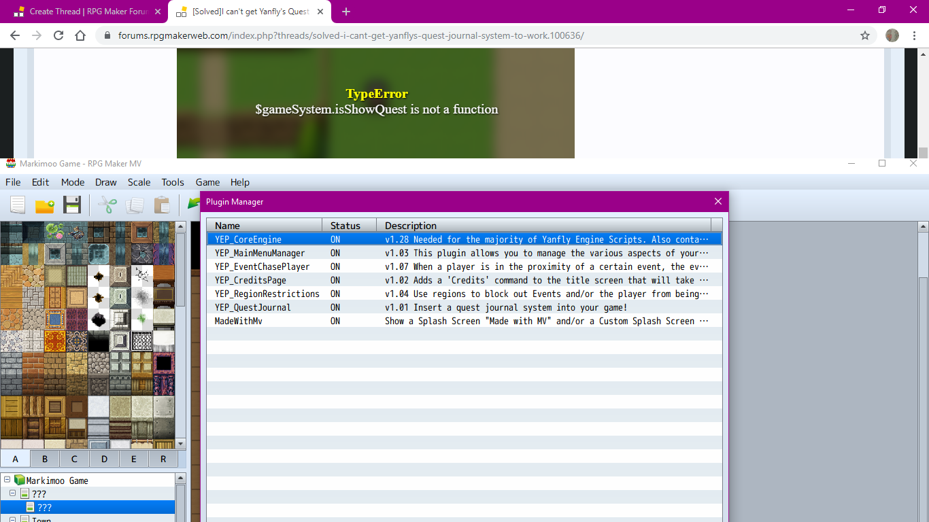Click the browser address bar URL
The image size is (929, 522).
tap(351, 35)
